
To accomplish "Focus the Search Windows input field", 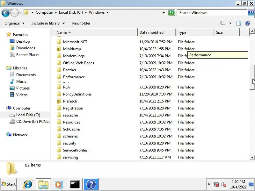I will pos(212,13).
